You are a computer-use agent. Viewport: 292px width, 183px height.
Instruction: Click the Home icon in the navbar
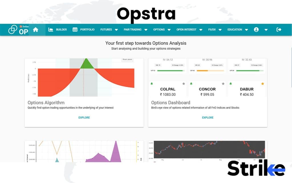[x=36, y=29]
